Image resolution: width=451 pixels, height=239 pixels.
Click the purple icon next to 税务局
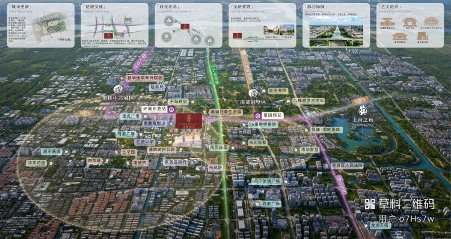[x=169, y=87]
